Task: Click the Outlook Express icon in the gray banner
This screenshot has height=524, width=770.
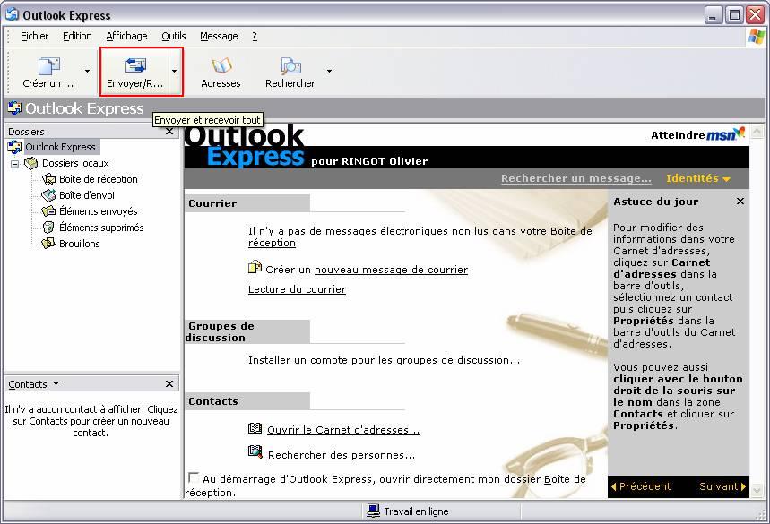Action: (x=14, y=108)
